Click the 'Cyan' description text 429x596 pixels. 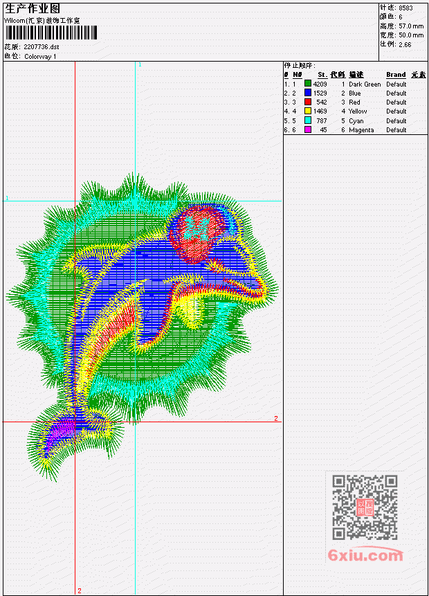tap(356, 121)
